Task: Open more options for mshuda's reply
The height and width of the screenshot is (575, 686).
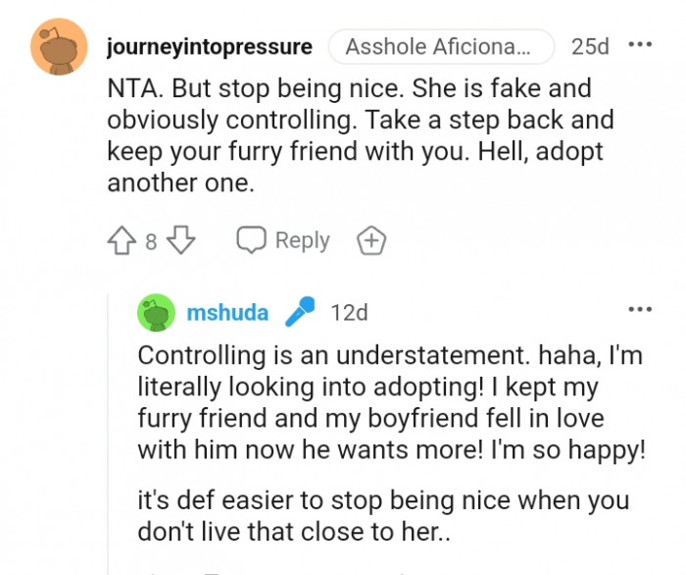Action: [640, 310]
